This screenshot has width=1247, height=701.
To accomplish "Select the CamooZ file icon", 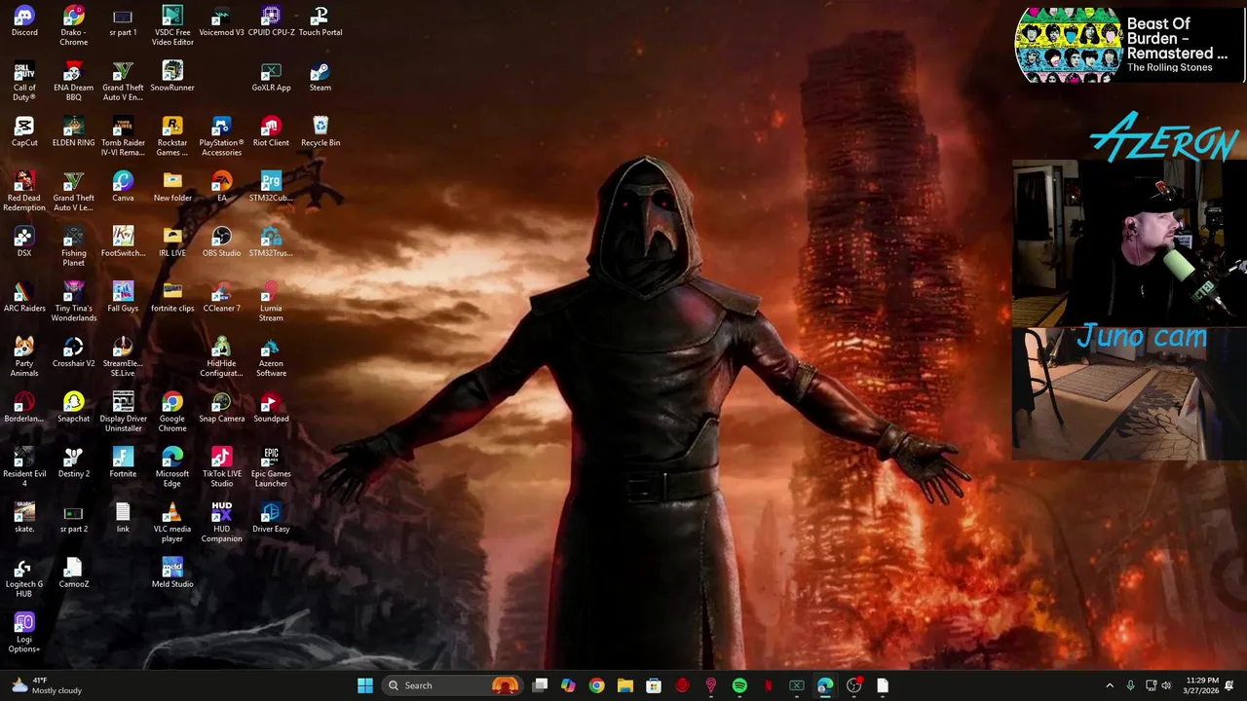I will coord(74,573).
